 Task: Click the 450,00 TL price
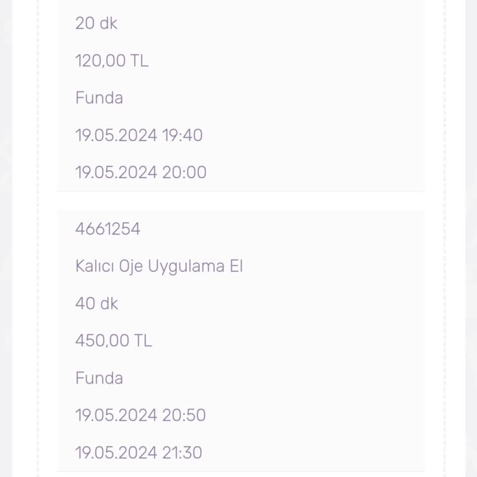click(113, 341)
